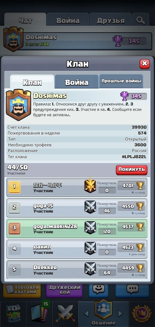Tap the golden league badge of top member

coord(90,185)
